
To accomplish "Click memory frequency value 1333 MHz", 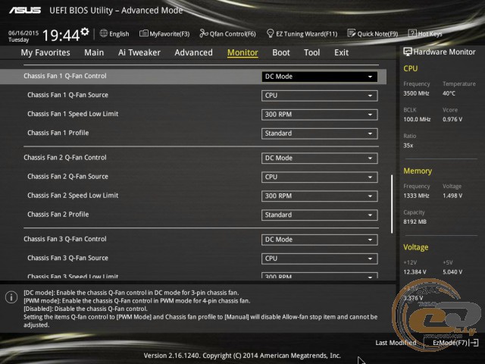I will (x=416, y=196).
